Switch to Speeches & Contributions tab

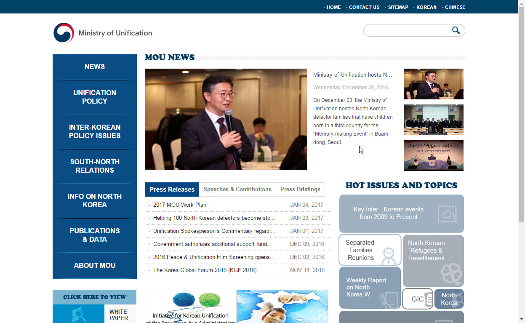(237, 190)
